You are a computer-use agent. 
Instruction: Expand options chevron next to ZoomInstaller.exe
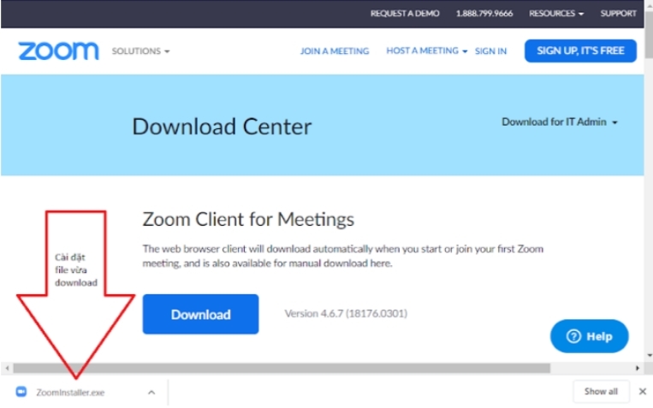click(151, 393)
